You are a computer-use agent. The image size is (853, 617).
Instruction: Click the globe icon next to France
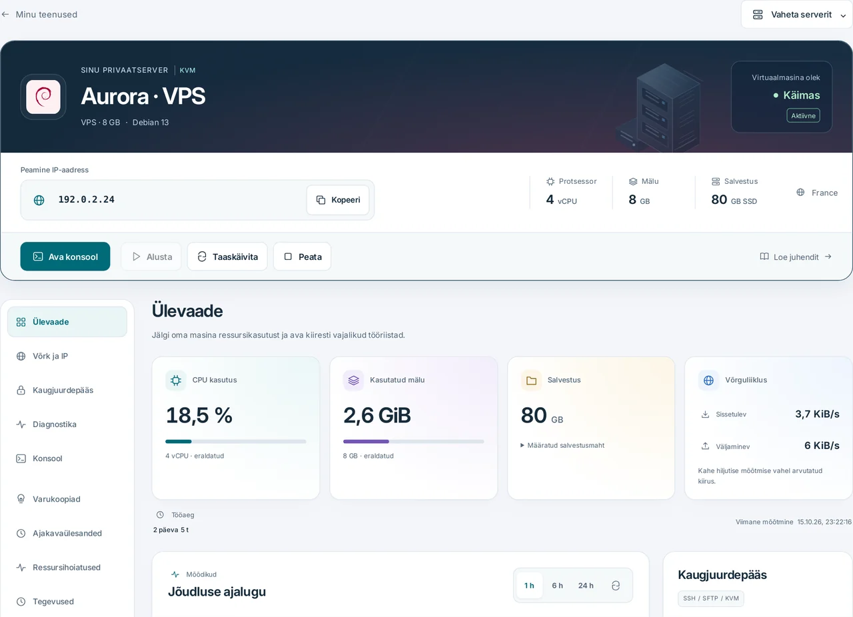pyautogui.click(x=800, y=193)
